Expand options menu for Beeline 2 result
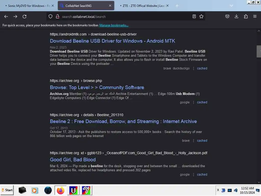The image size is (261, 196). (x=193, y=141)
